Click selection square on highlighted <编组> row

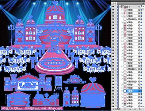pos(141,91)
